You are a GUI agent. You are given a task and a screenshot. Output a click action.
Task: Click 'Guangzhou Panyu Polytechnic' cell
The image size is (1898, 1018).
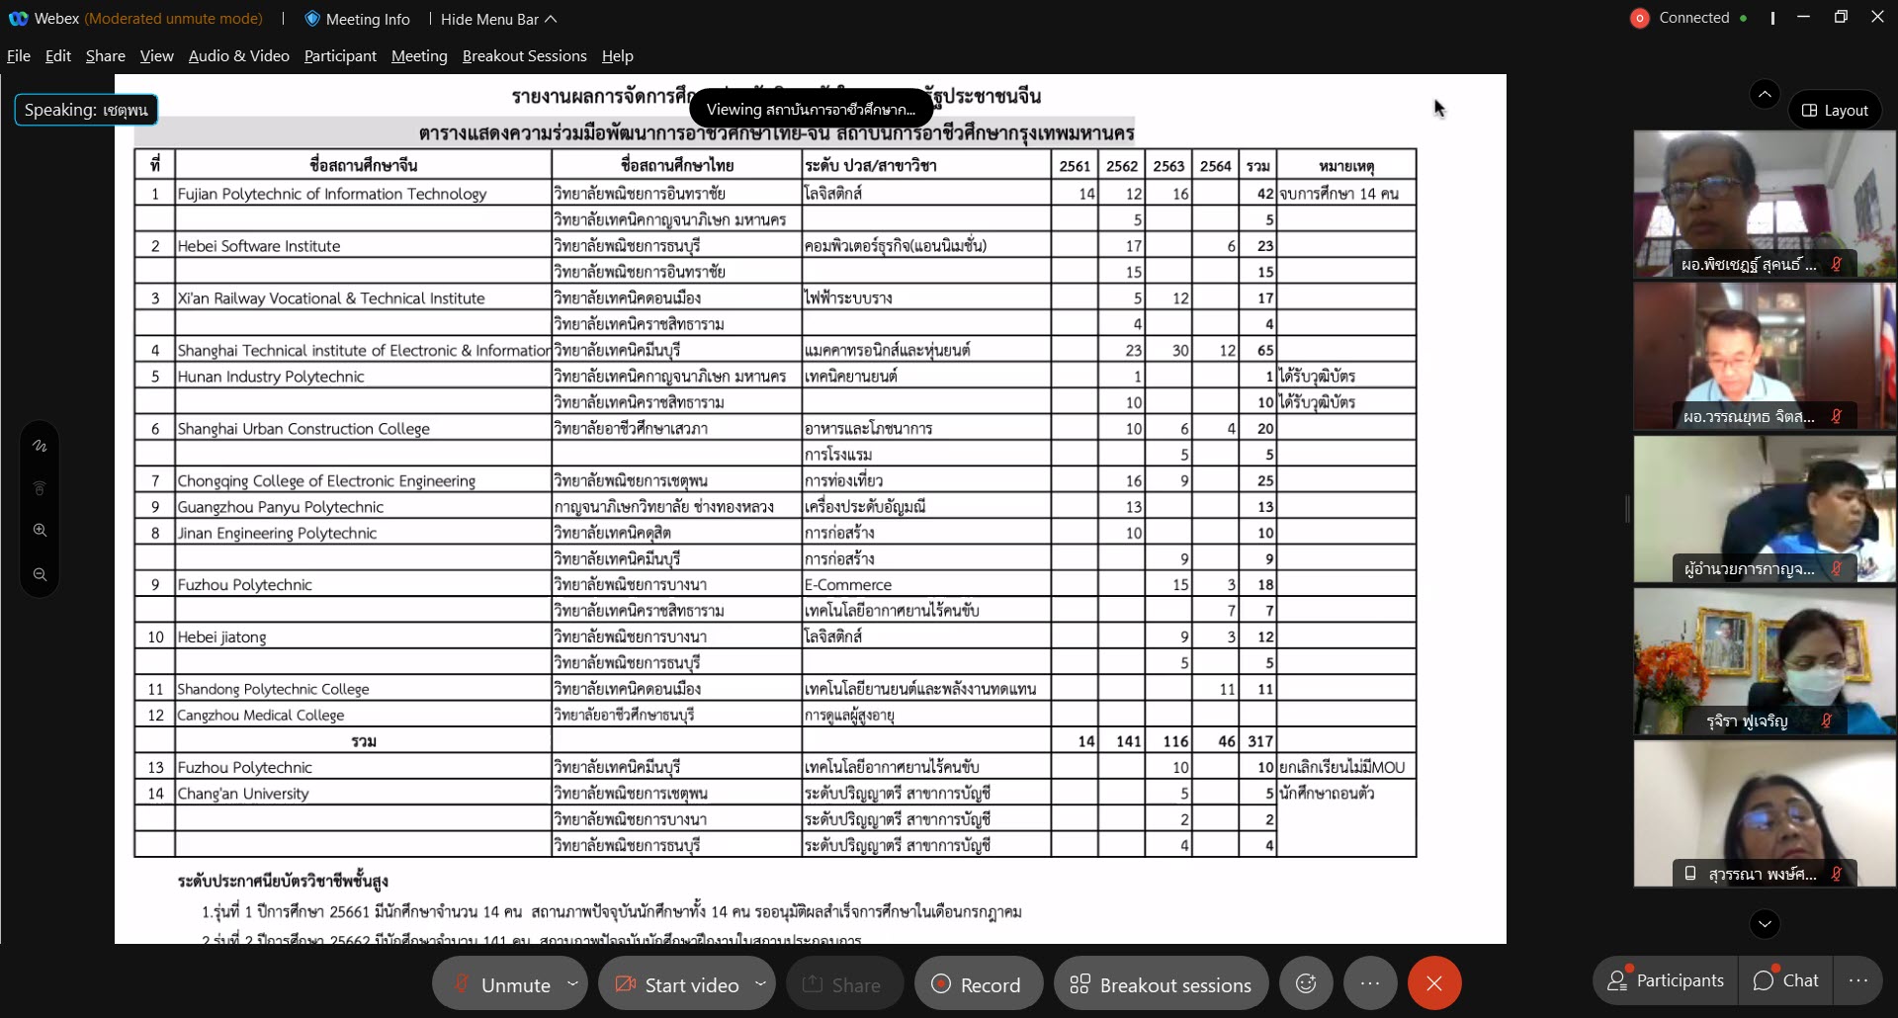pos(363,507)
